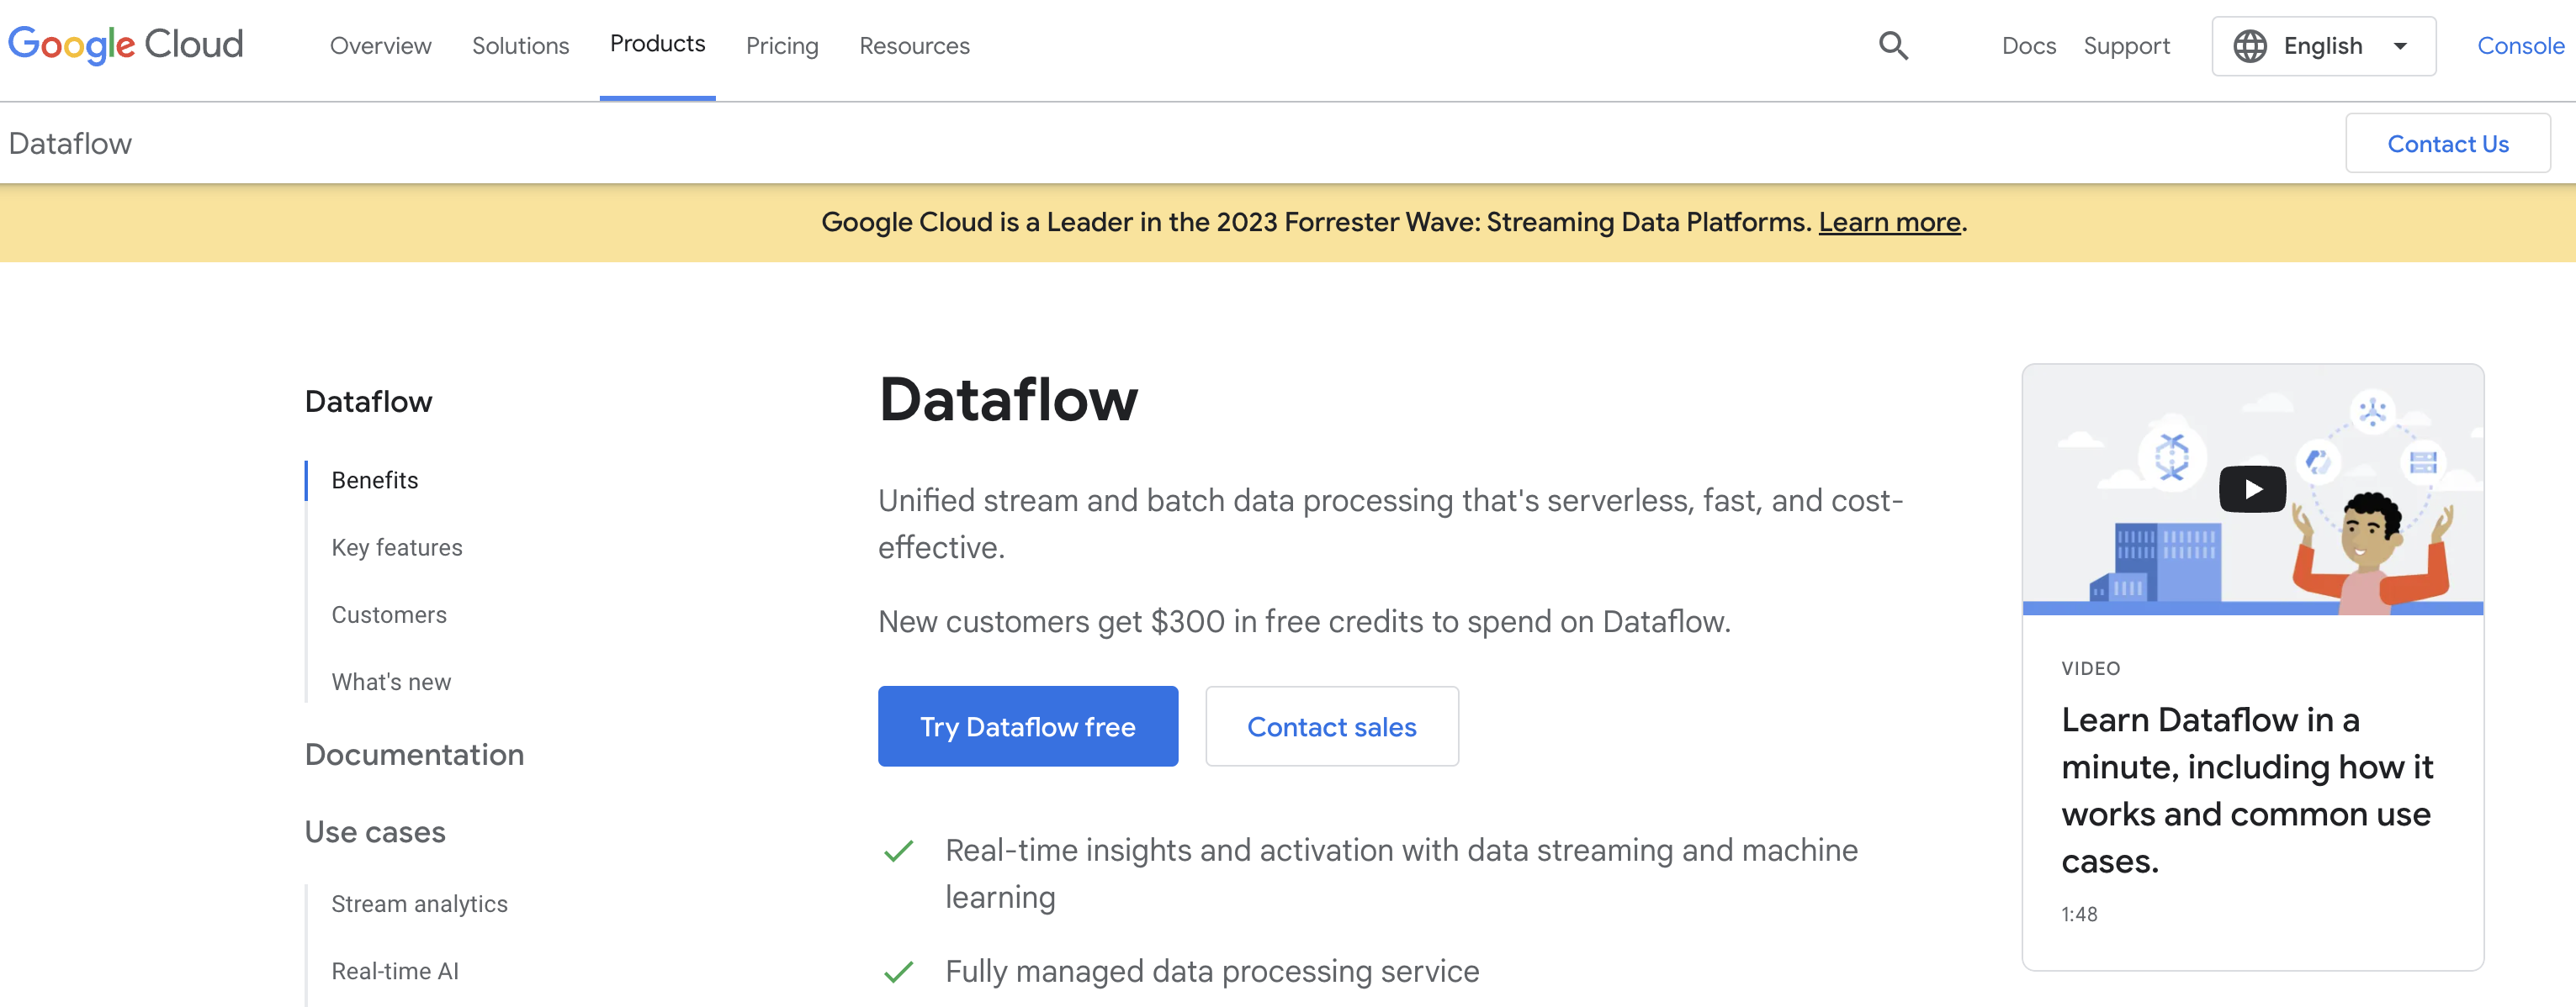
Task: Jump to Key features section
Action: 397,547
